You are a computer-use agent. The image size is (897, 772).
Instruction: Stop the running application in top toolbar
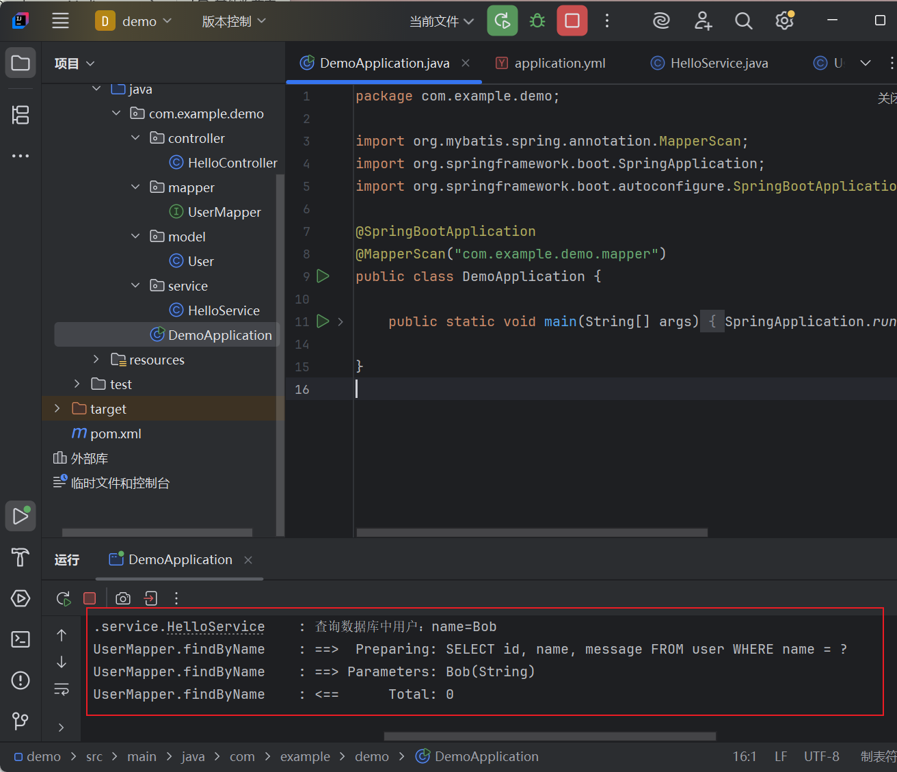[x=572, y=21]
